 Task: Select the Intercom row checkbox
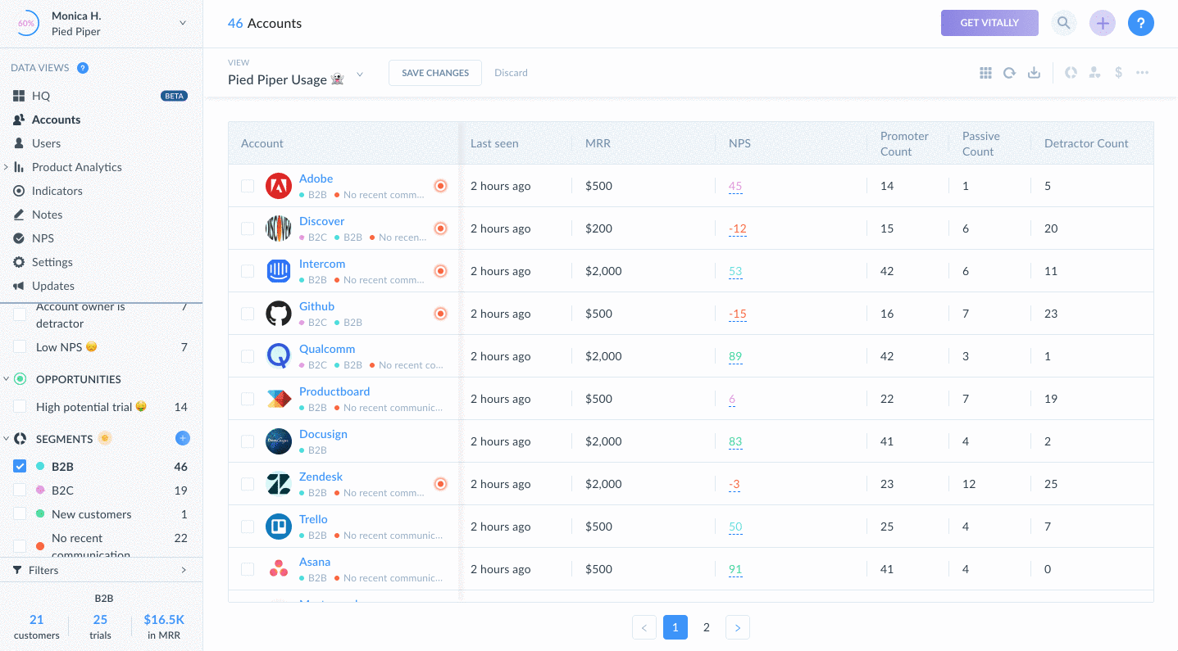(x=248, y=271)
